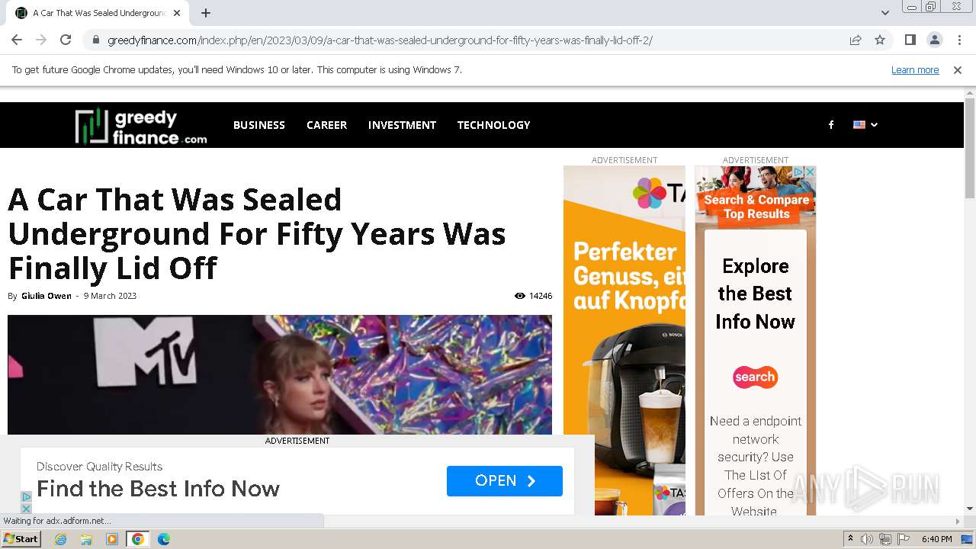The width and height of the screenshot is (976, 549).
Task: Bookmark this page with the star icon
Action: point(880,40)
